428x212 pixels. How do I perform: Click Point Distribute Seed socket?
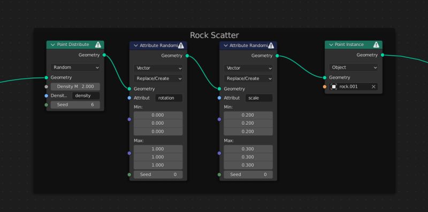47,104
